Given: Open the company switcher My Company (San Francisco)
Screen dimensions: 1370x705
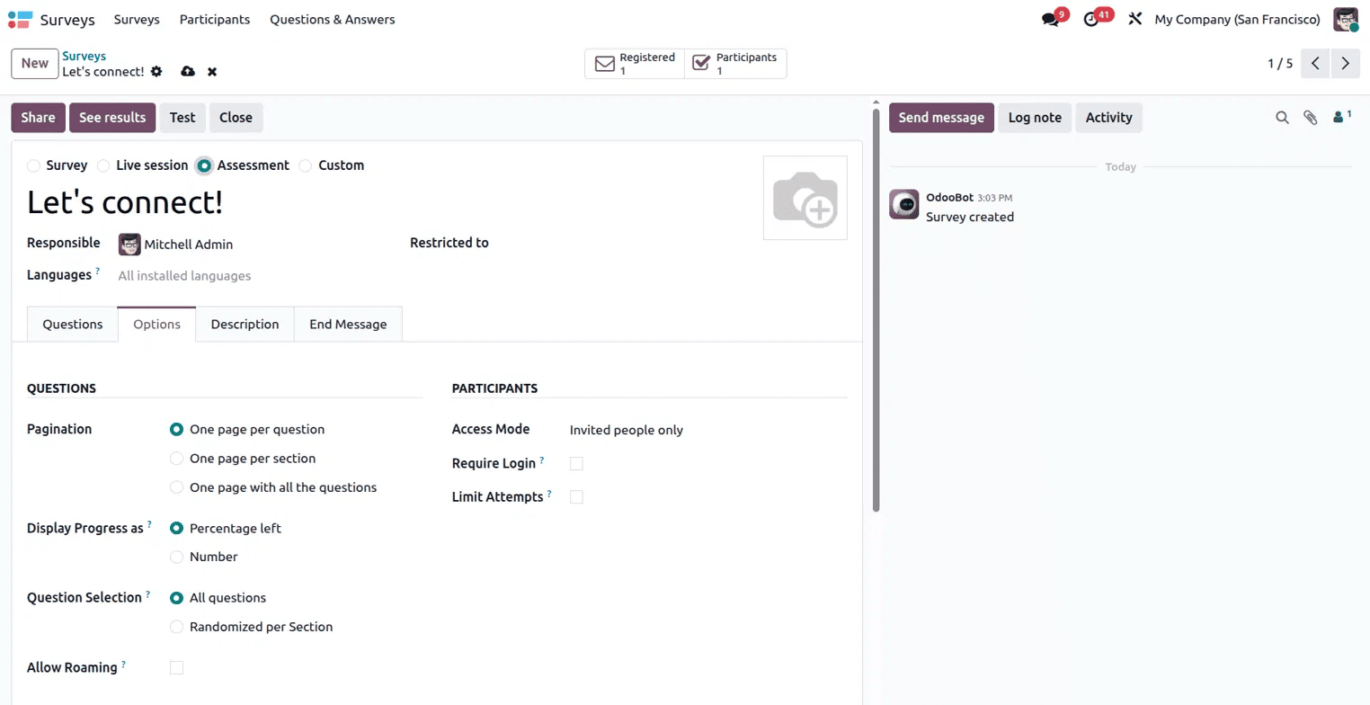Looking at the screenshot, I should tap(1237, 19).
